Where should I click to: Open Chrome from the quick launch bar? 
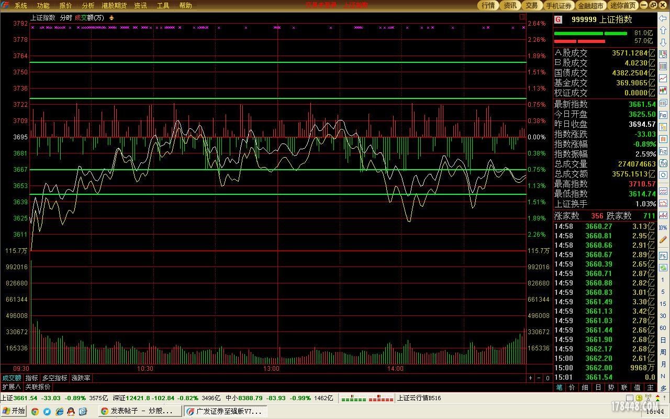(35, 411)
